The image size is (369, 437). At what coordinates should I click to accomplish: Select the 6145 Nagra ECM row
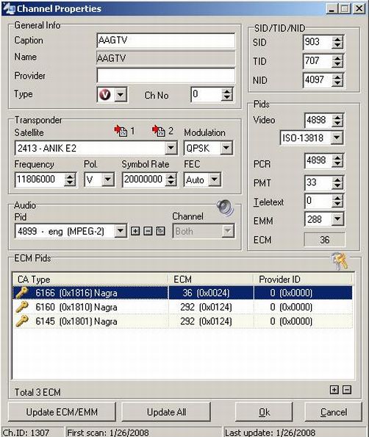[x=182, y=321]
